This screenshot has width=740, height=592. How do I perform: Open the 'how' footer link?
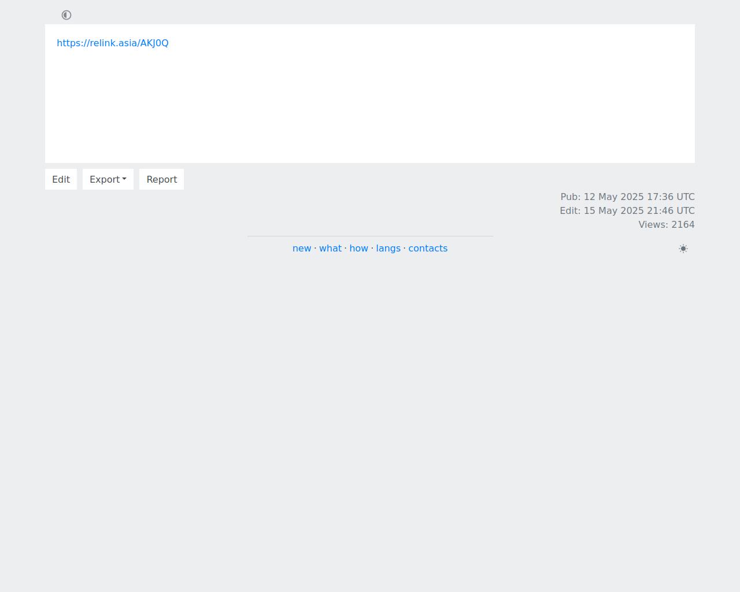pyautogui.click(x=359, y=248)
